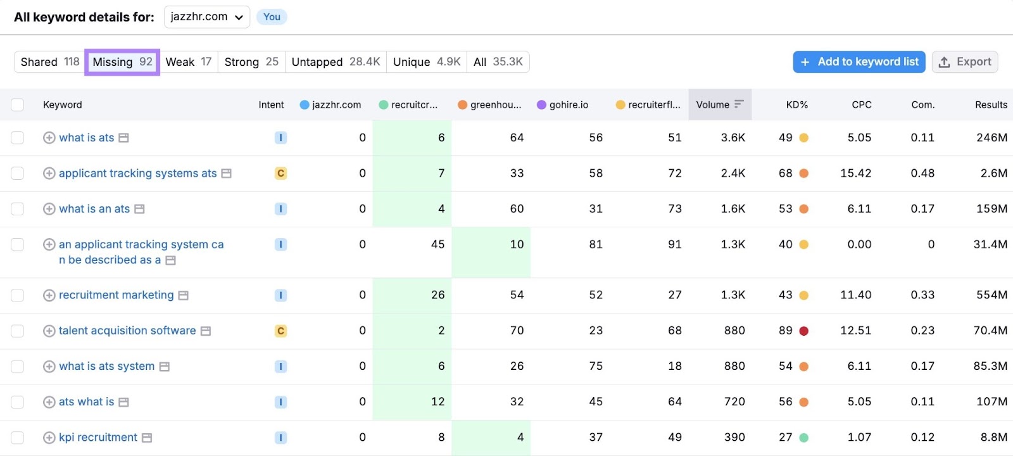
Task: Click the recruitcr... green competitor column header
Action: click(408, 104)
